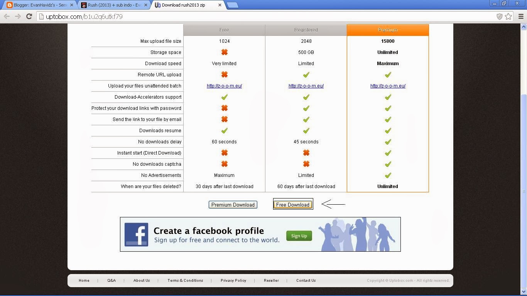The image size is (527, 296).
Task: Close the Blogger EvanHavidz's tab
Action: point(71,5)
